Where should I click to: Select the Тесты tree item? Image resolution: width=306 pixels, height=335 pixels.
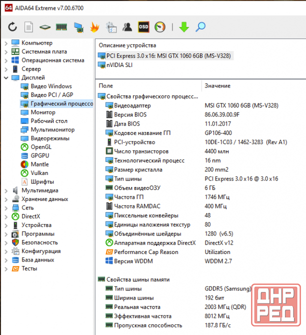pyautogui.click(x=24, y=268)
